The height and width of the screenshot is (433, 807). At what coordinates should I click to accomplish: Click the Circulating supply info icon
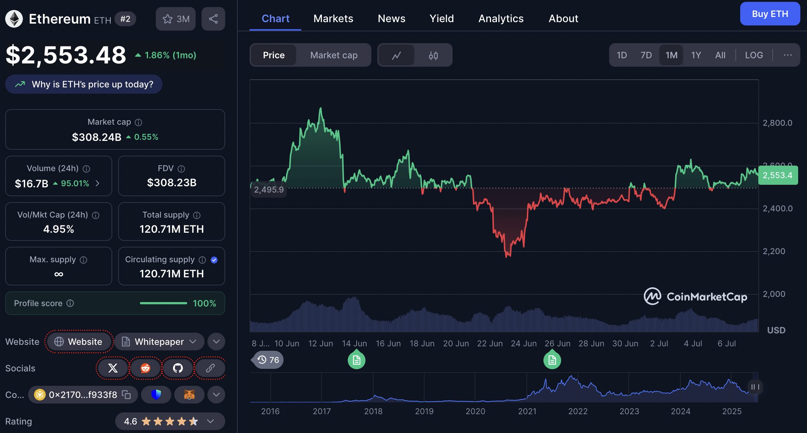pyautogui.click(x=202, y=260)
